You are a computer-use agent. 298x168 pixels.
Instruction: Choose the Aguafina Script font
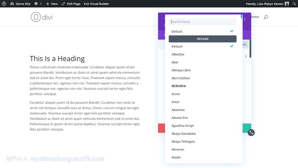click(x=203, y=126)
